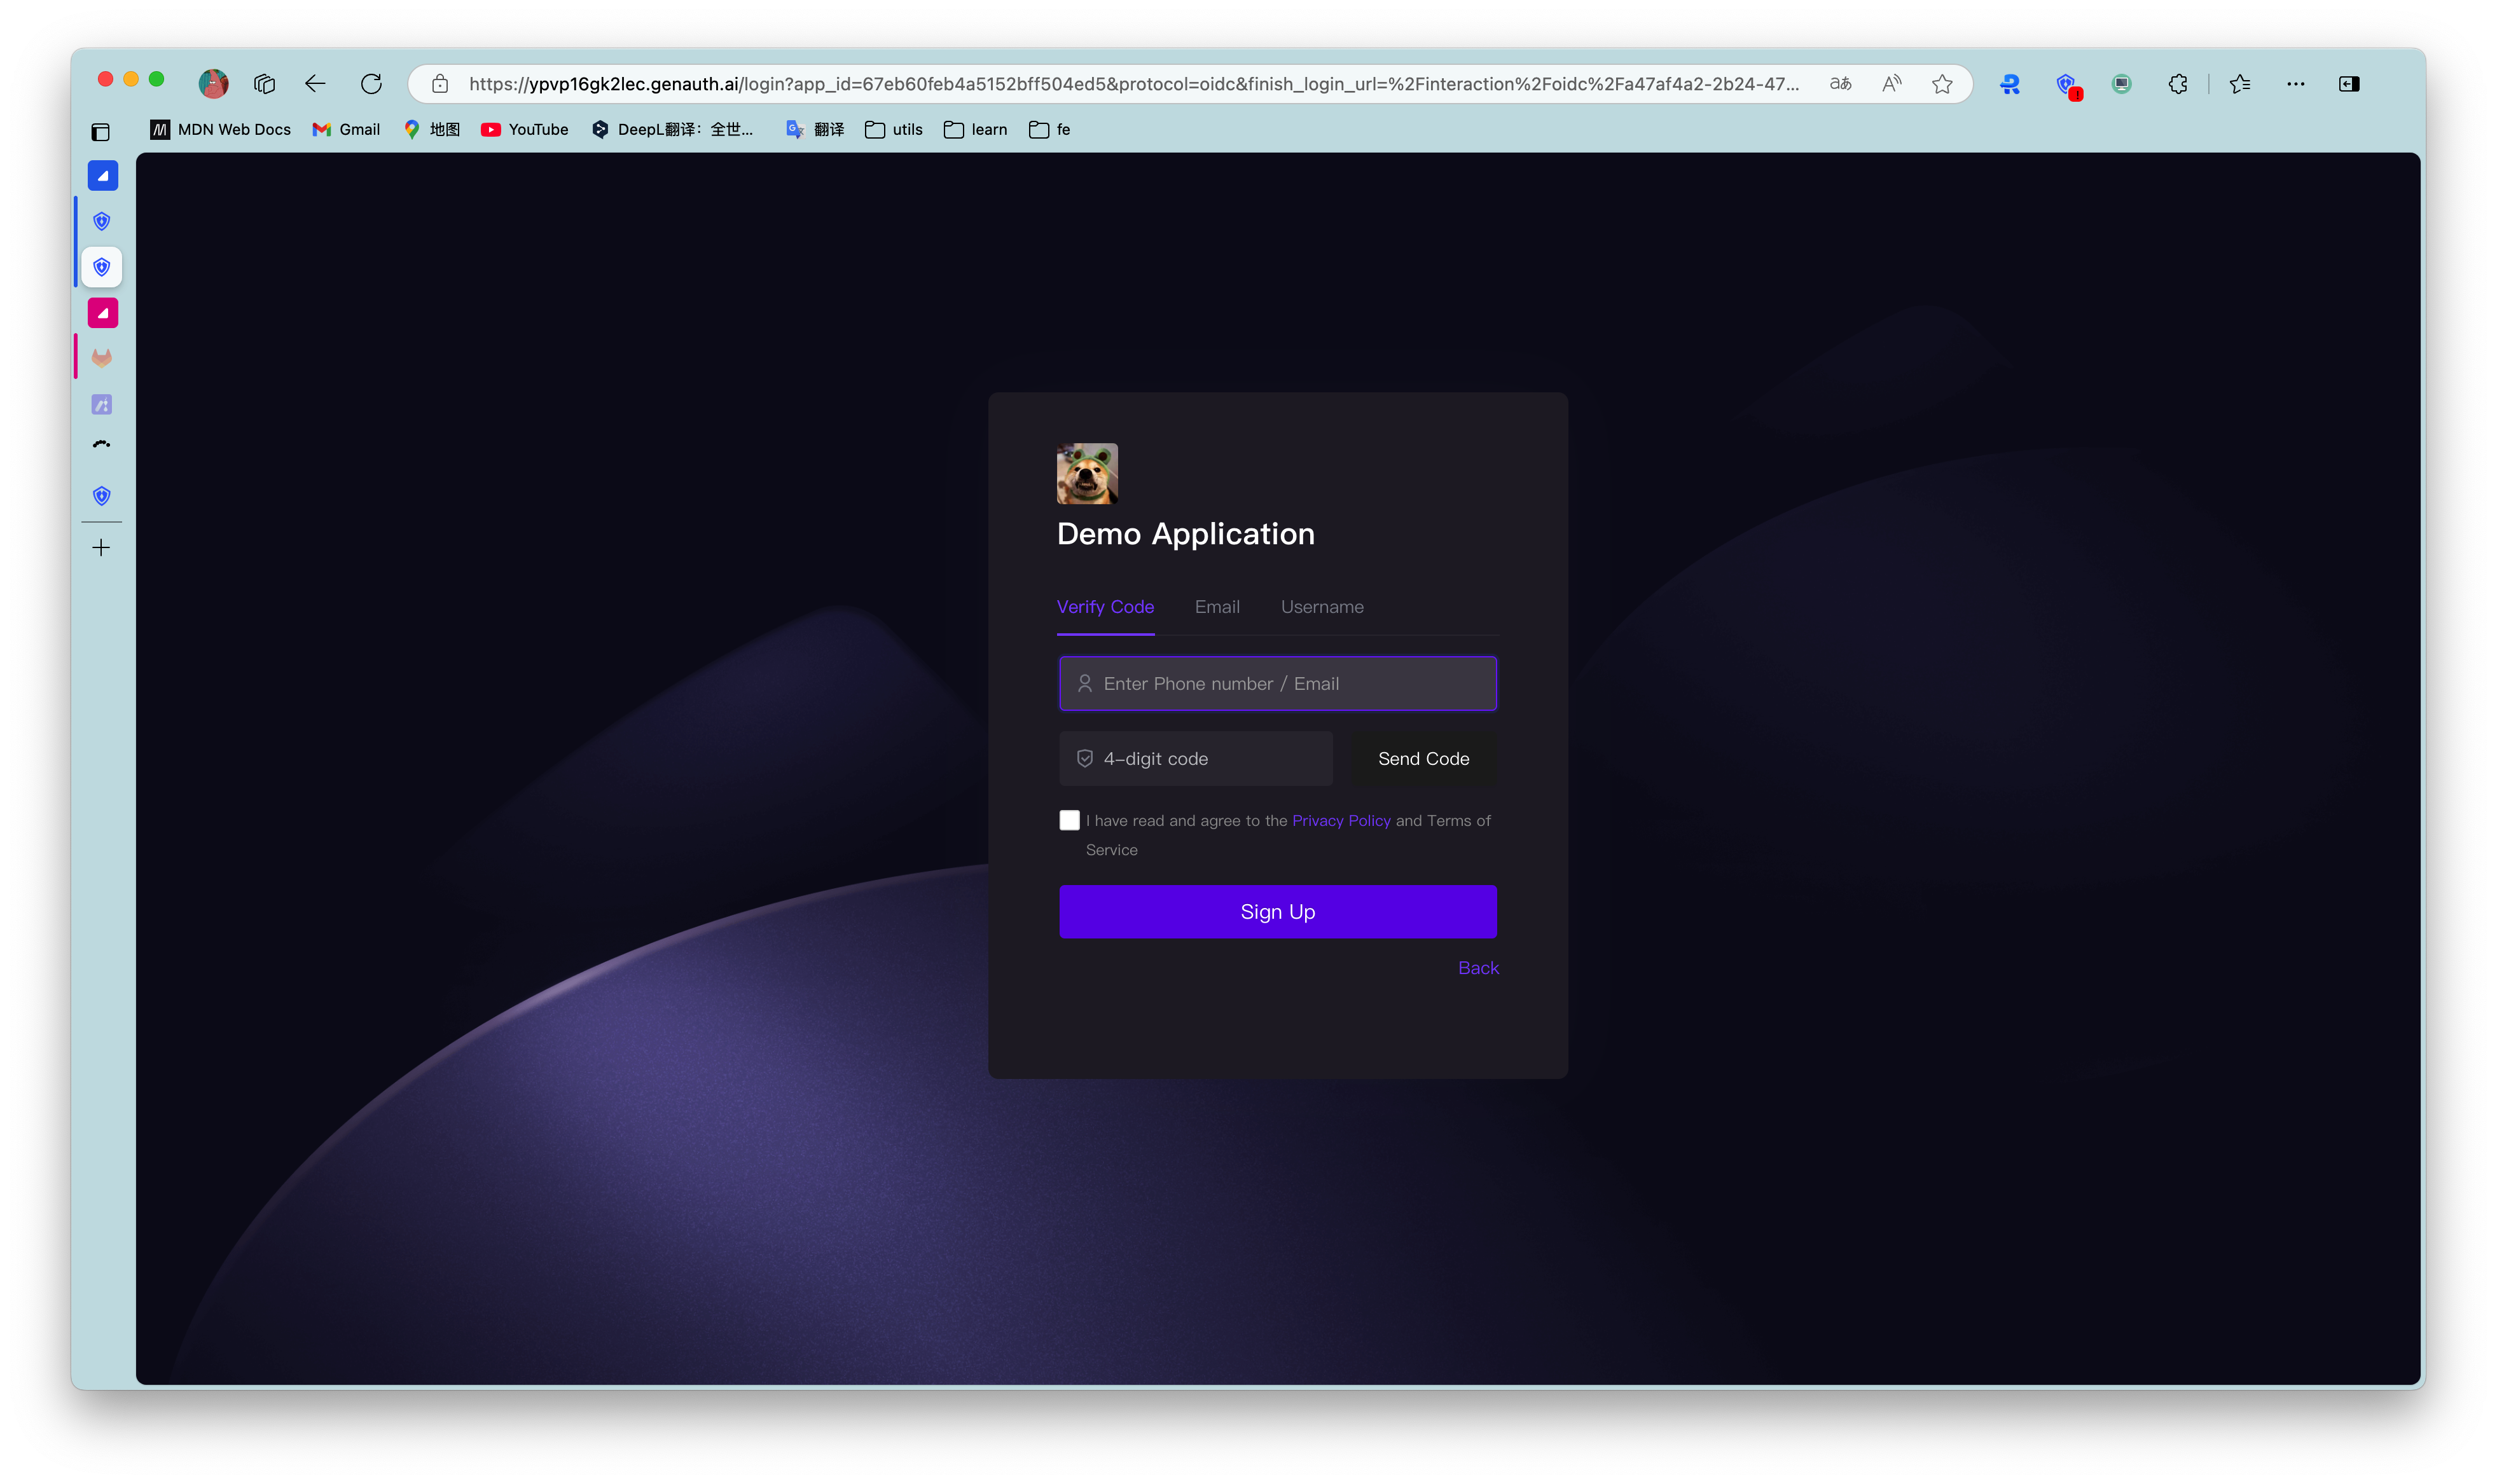The image size is (2497, 1484).
Task: Open the Settings and more menu
Action: [2295, 84]
